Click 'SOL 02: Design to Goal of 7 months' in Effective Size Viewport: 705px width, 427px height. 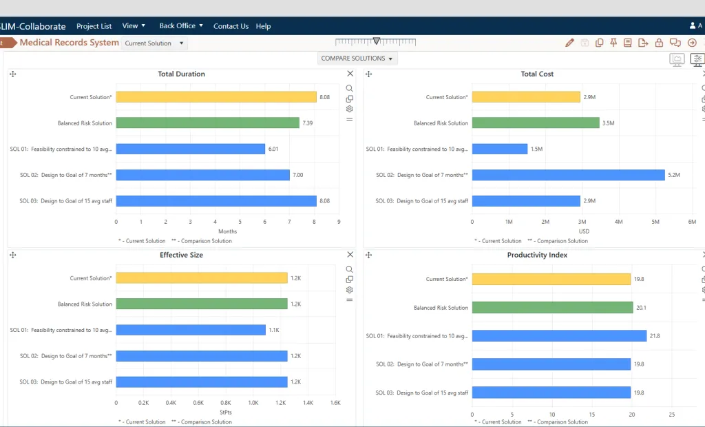(x=65, y=356)
